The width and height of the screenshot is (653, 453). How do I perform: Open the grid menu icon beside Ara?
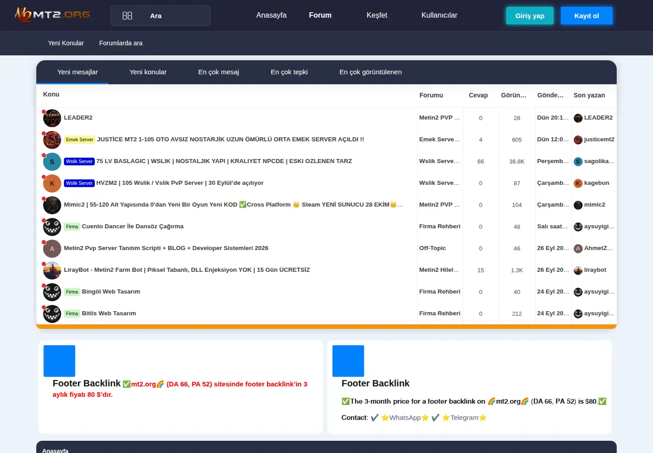(x=127, y=16)
